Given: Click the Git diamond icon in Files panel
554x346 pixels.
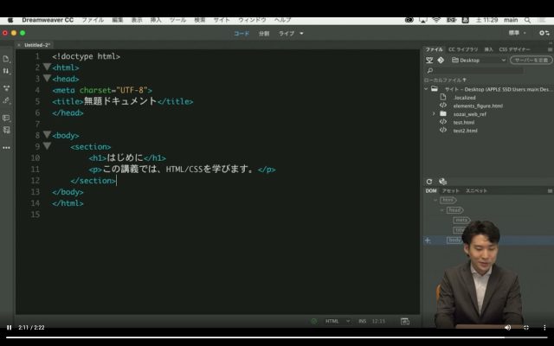Looking at the screenshot, I should [441, 61].
